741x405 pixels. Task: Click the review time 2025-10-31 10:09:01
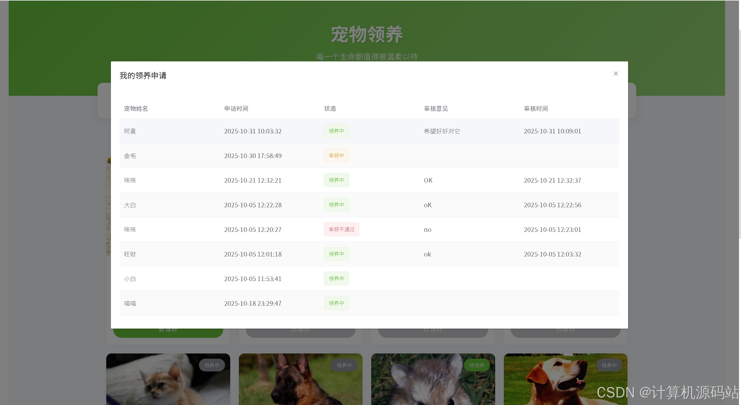pyautogui.click(x=552, y=131)
